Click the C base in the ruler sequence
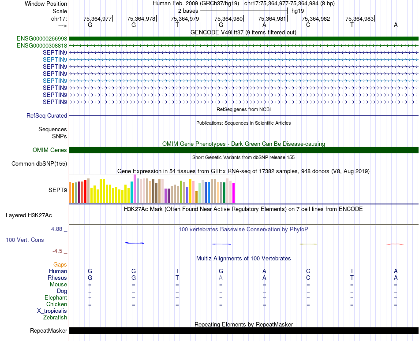The image size is (419, 341). pos(308,25)
